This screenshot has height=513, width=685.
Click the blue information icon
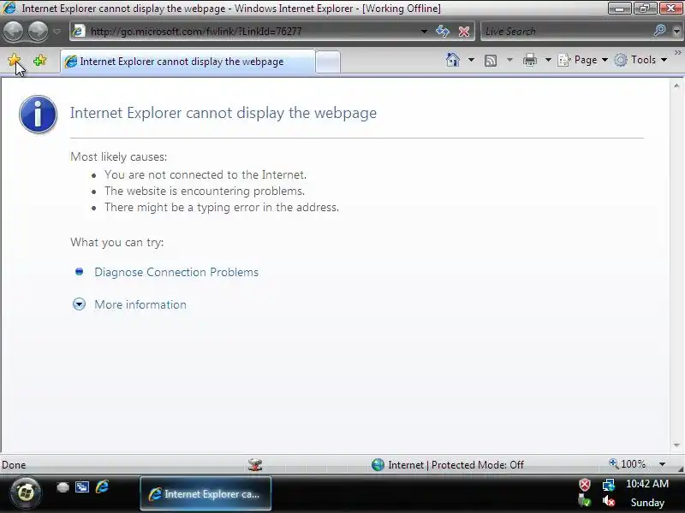pyautogui.click(x=38, y=114)
